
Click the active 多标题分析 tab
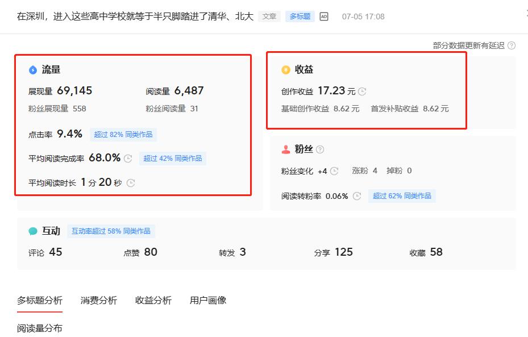[39, 300]
